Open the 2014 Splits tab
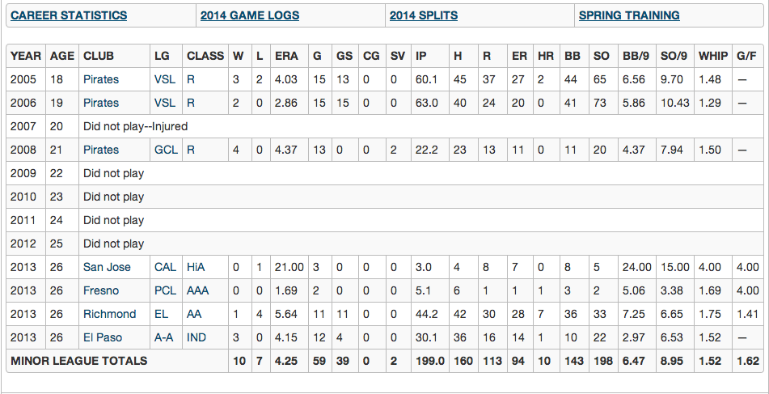Viewport: 769px width, 394px height. pos(423,15)
